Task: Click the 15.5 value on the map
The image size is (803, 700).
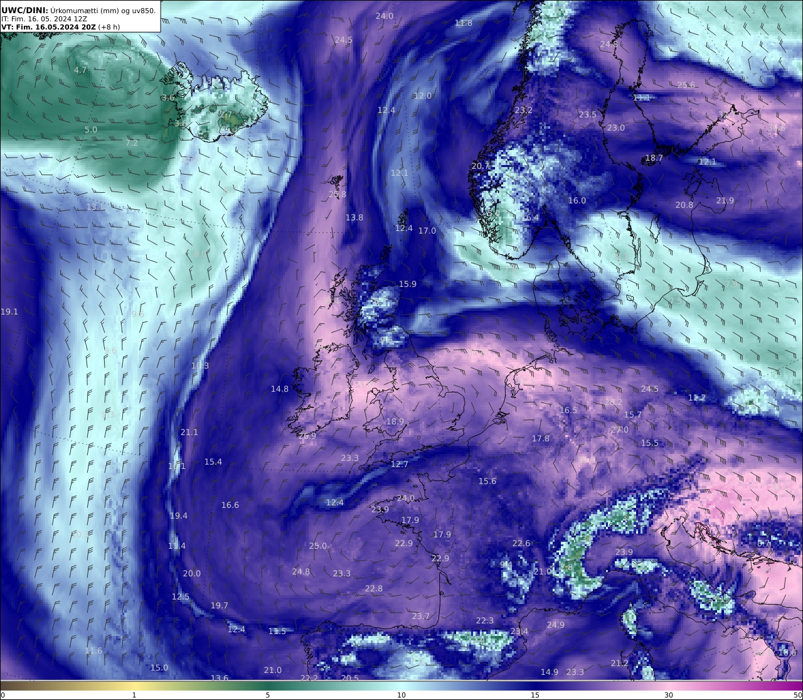Action: tap(650, 443)
